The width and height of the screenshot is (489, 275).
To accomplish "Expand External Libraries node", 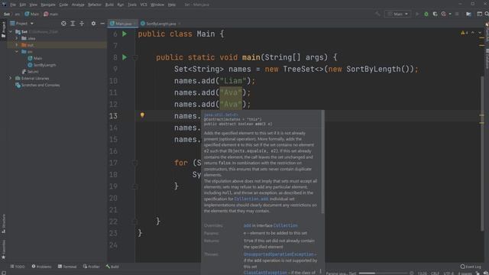I will click(10, 78).
